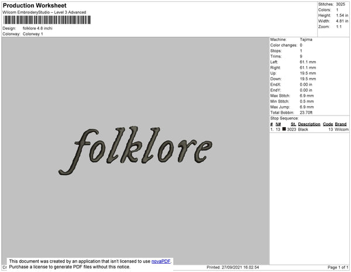
Task: Click the Brand column header
Action: click(340, 124)
